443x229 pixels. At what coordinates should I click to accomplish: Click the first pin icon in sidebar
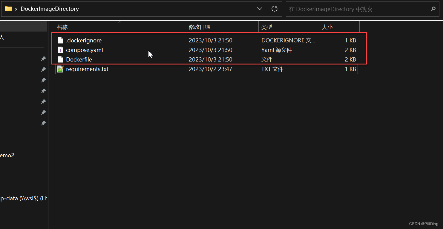(43, 59)
